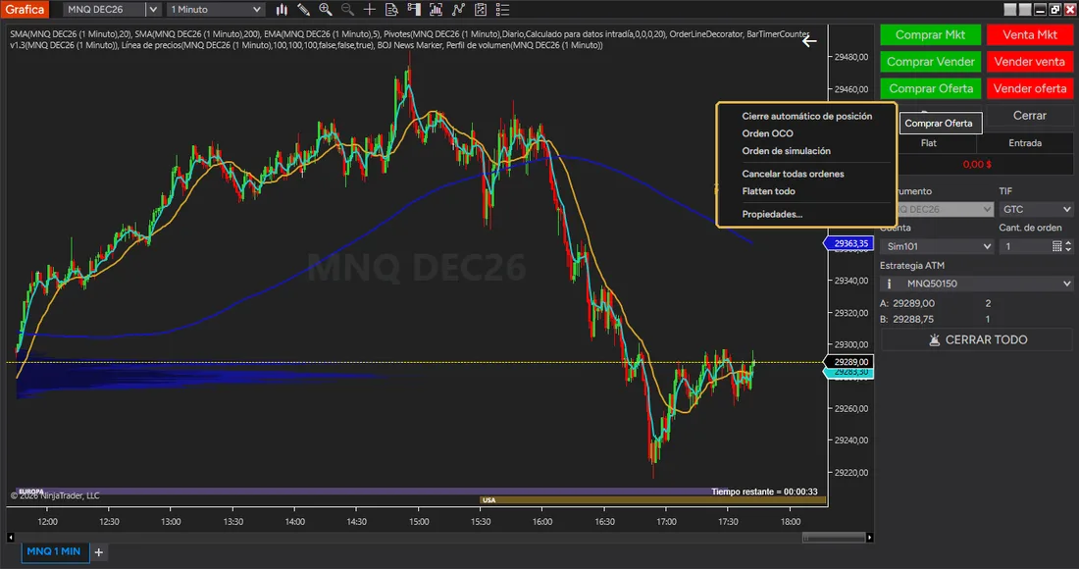Screen dimensions: 1079x569
Task: Open the indicators icon in toolbar
Action: (436, 10)
